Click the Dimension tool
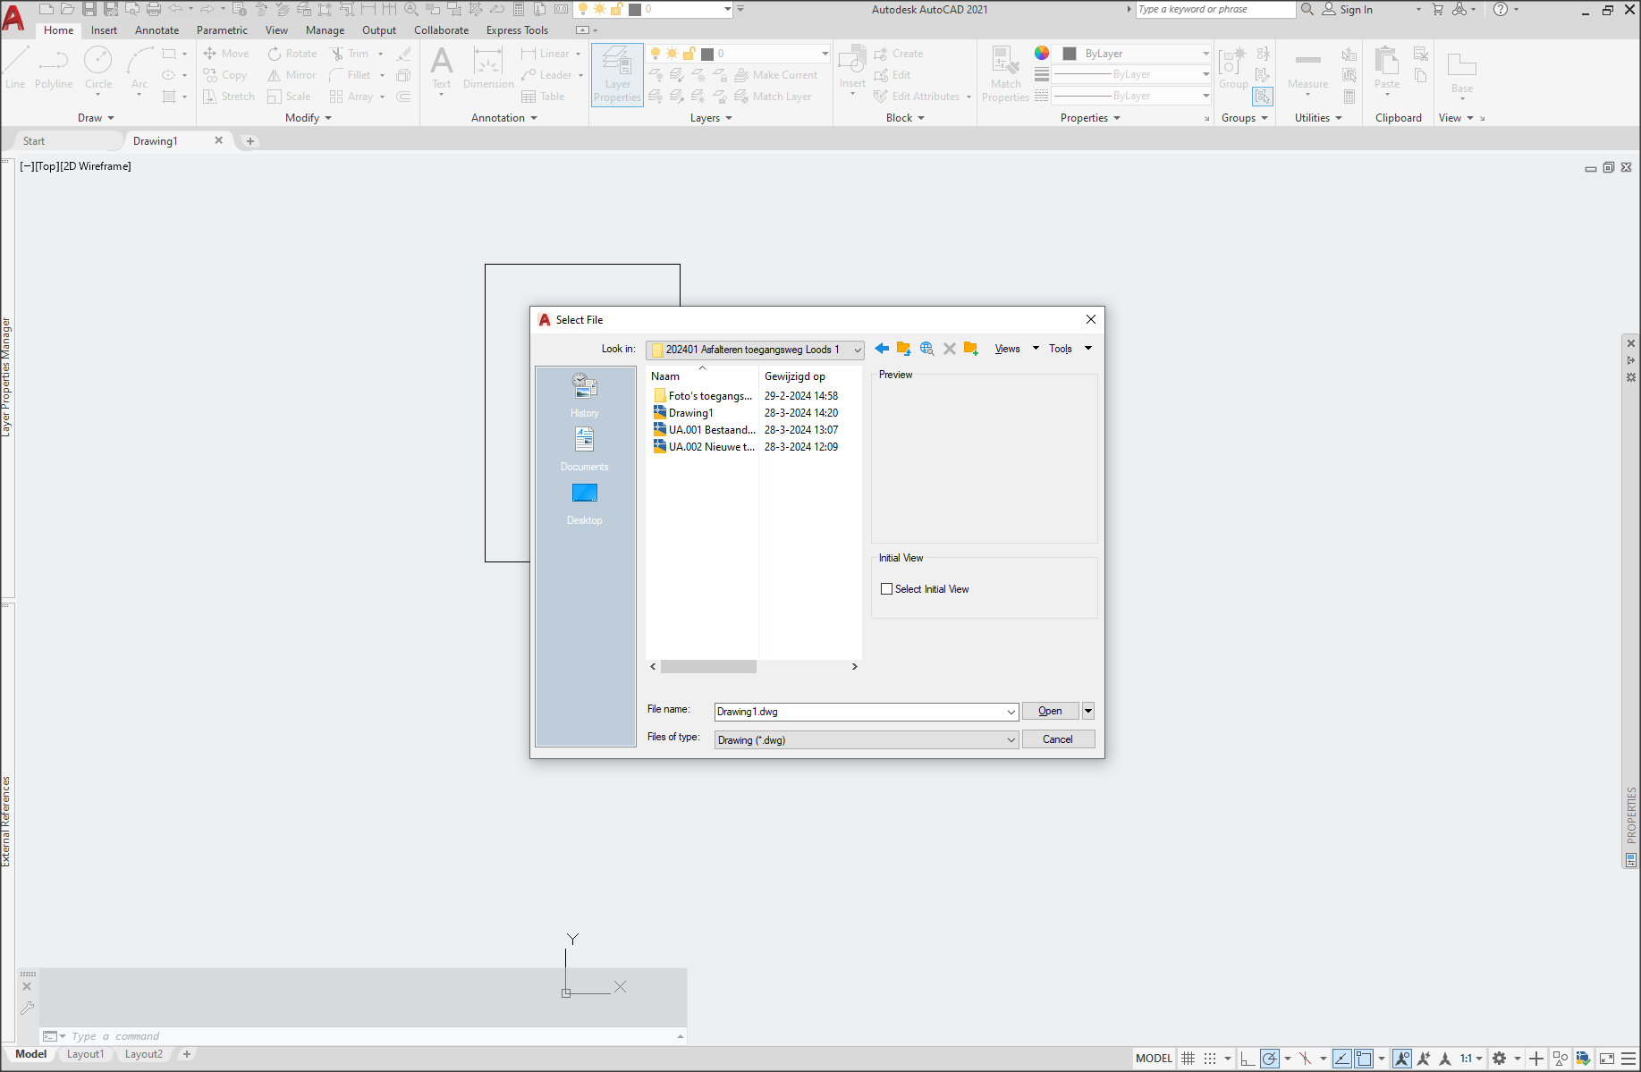Viewport: 1641px width, 1072px height. [x=488, y=69]
